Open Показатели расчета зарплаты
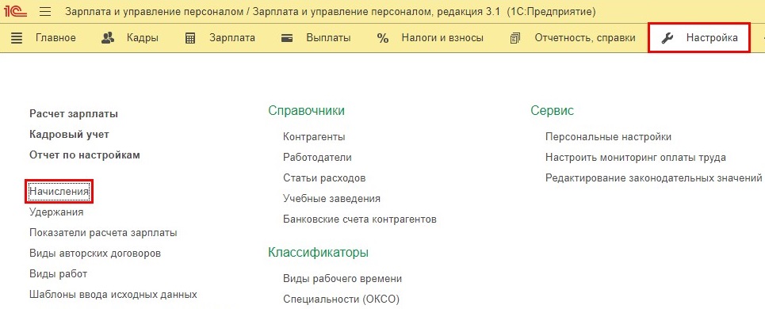The width and height of the screenshot is (765, 309). (103, 232)
